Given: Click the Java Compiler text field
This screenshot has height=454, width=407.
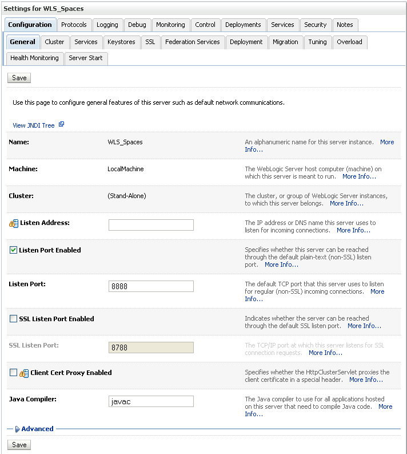Looking at the screenshot, I should (x=151, y=401).
